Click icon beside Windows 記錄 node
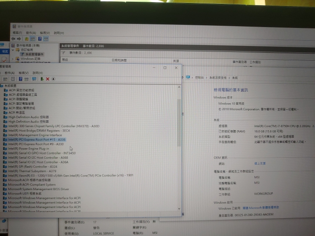Screen dimensions: 315x236 tap(17, 59)
